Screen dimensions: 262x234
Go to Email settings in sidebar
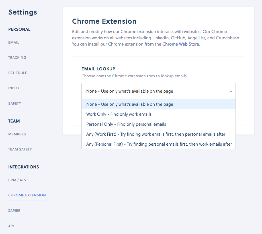[14, 42]
